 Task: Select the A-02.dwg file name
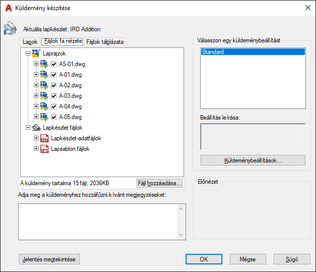(x=70, y=85)
